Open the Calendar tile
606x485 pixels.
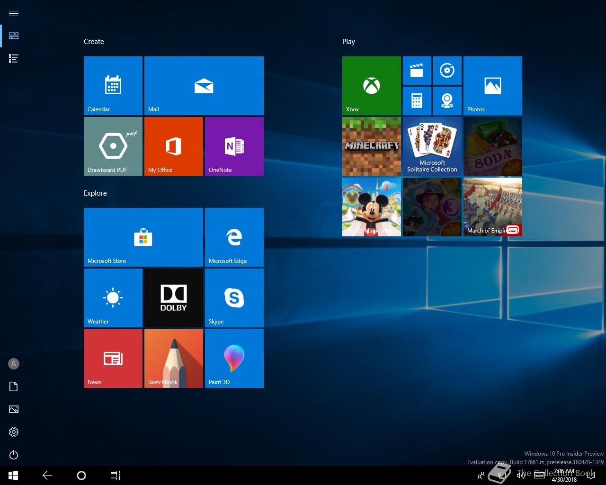[113, 86]
